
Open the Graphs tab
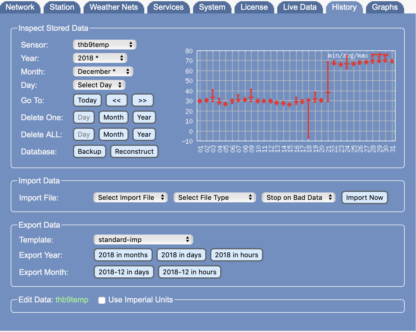385,7
